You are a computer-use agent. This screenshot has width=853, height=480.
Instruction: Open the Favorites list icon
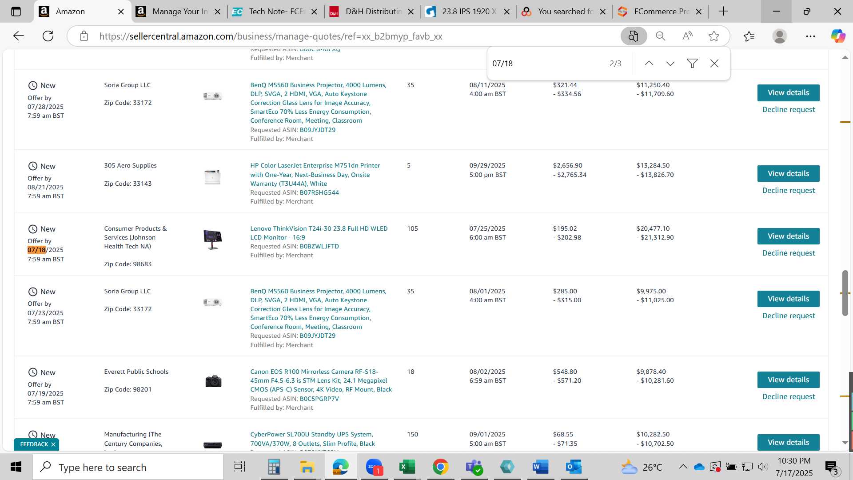(x=749, y=36)
